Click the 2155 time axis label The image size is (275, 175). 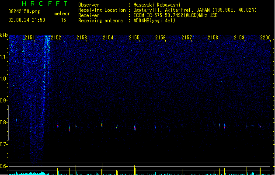coord(134,38)
